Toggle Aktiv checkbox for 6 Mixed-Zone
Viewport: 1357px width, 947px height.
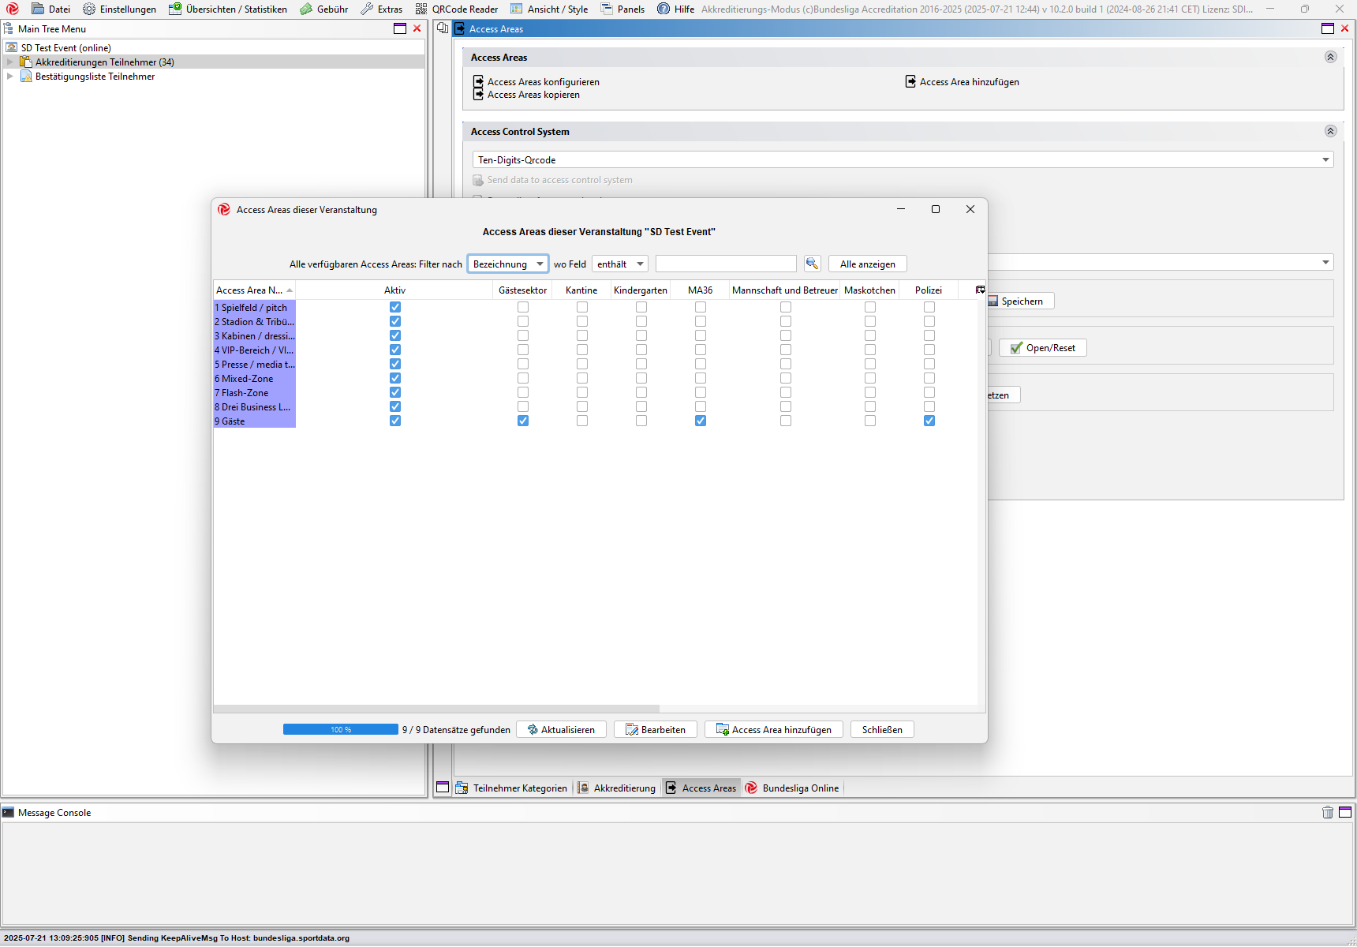click(395, 378)
